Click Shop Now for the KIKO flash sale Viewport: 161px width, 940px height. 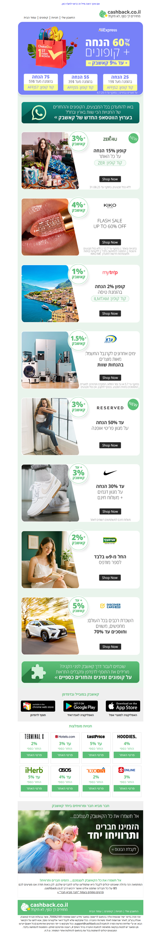pyautogui.click(x=110, y=242)
